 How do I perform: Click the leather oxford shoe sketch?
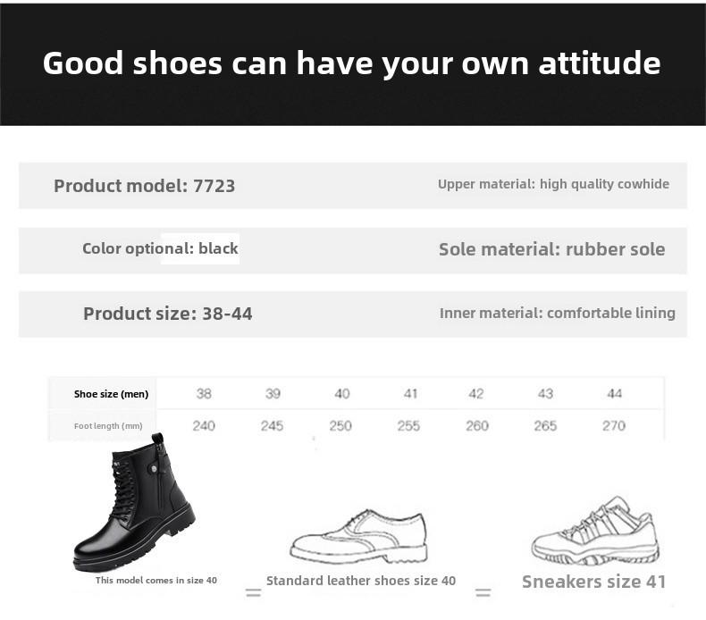tap(359, 536)
